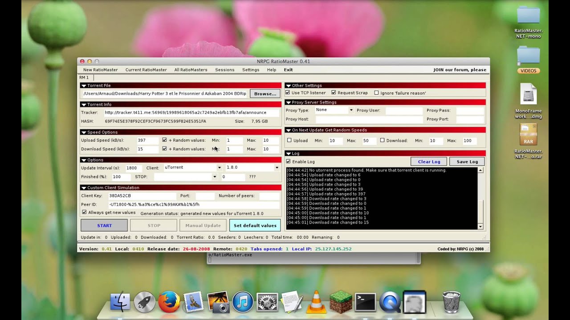The height and width of the screenshot is (320, 570).
Task: Open the Help menu
Action: point(272,70)
